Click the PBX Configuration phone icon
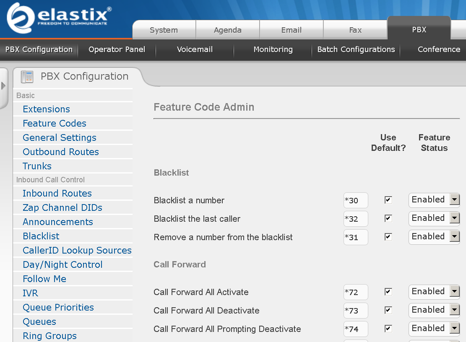Screen dimensions: 466x342 pos(26,76)
